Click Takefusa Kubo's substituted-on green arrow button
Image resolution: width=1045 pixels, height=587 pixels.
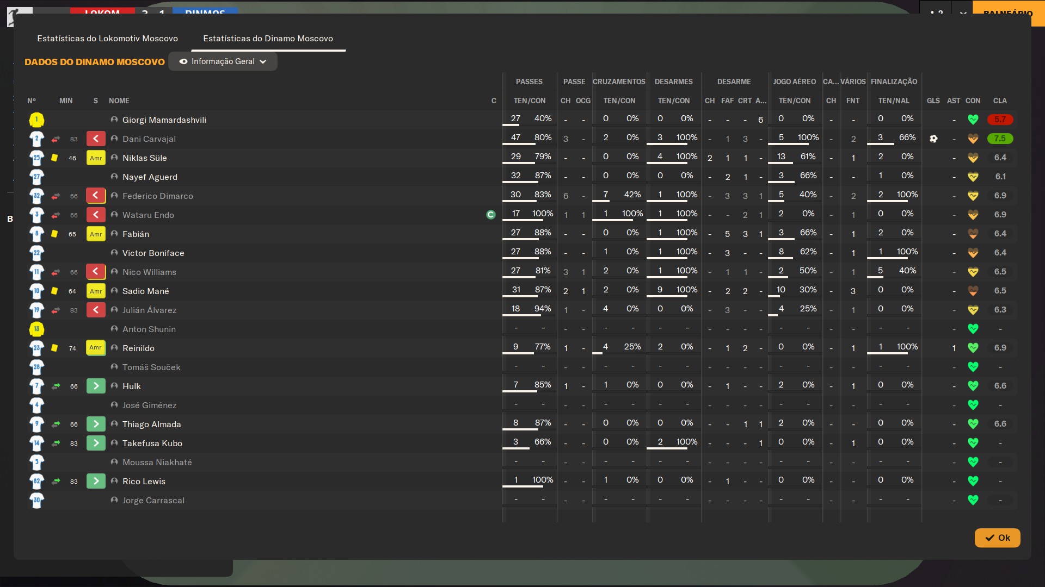[96, 443]
